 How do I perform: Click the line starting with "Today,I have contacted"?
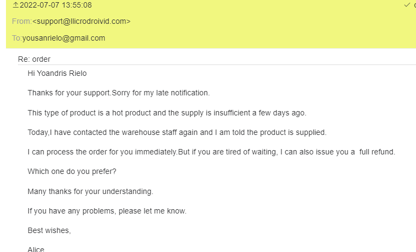click(177, 132)
